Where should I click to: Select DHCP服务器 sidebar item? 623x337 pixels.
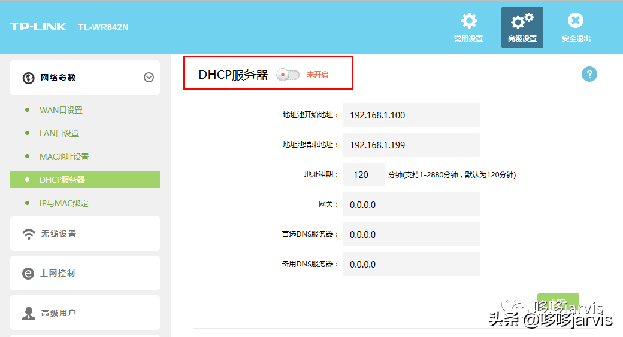(x=85, y=180)
